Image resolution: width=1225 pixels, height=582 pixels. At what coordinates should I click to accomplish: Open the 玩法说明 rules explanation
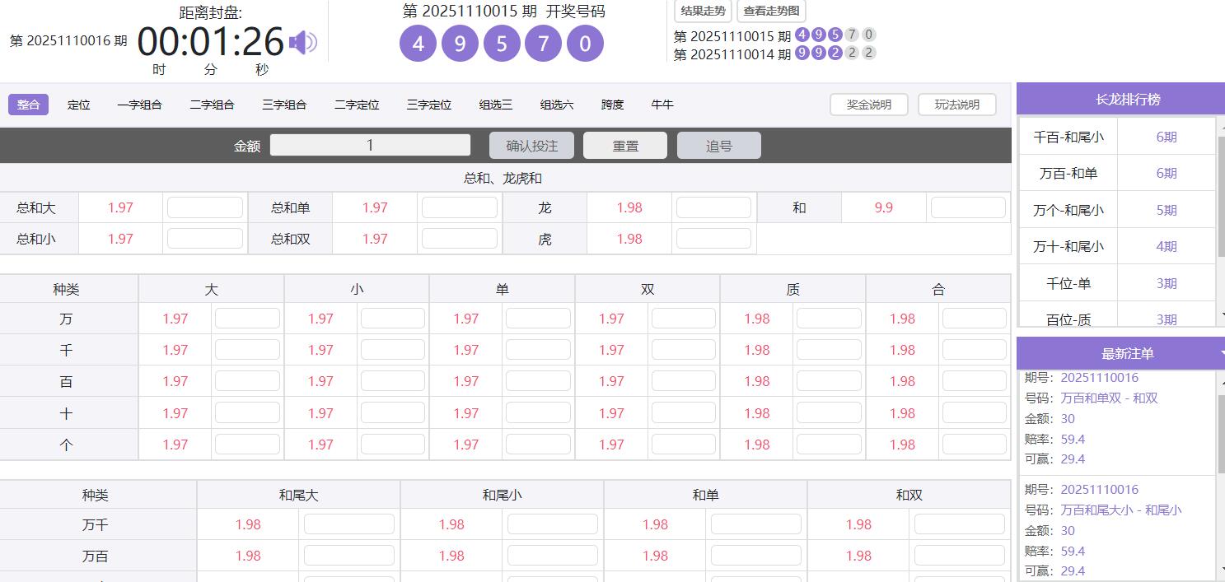click(x=956, y=105)
